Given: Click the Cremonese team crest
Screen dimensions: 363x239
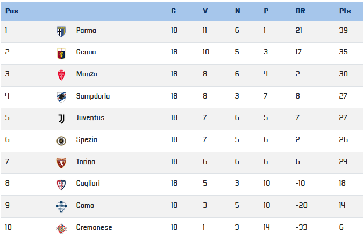Looking at the screenshot, I should (x=61, y=229).
